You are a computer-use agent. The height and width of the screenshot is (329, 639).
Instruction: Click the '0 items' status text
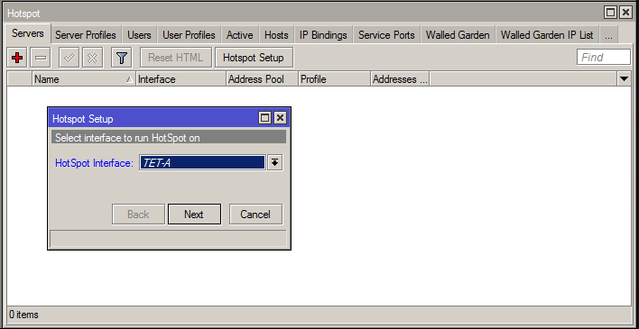point(24,315)
